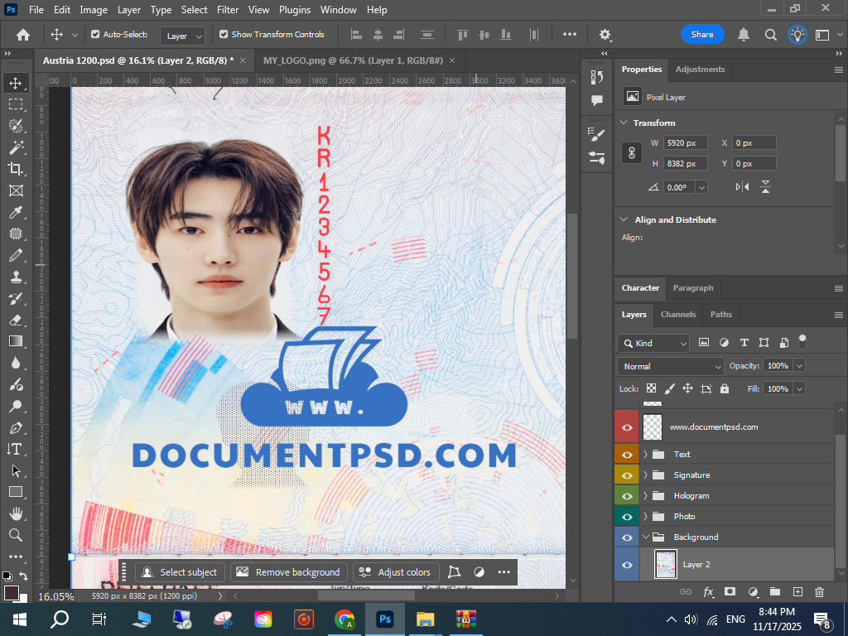Viewport: 848px width, 636px height.
Task: Click the Share button
Action: click(x=702, y=35)
